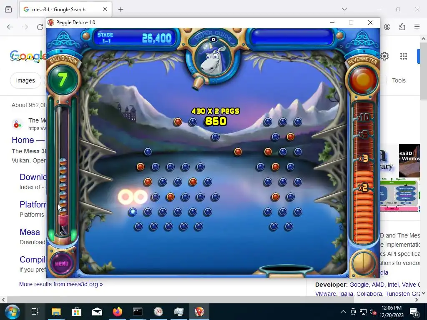Click the muted volume tray icon

point(373,312)
